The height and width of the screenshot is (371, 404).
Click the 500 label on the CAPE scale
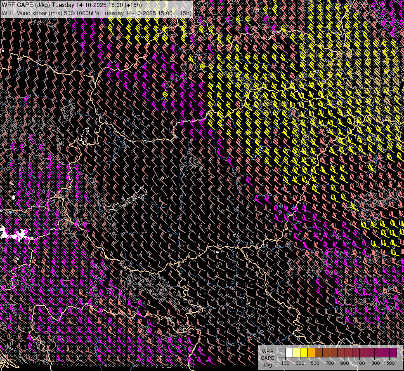click(x=315, y=363)
